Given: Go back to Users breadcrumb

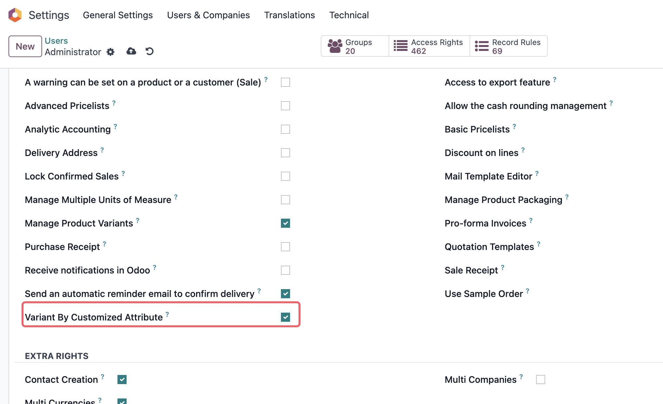Looking at the screenshot, I should tap(56, 41).
